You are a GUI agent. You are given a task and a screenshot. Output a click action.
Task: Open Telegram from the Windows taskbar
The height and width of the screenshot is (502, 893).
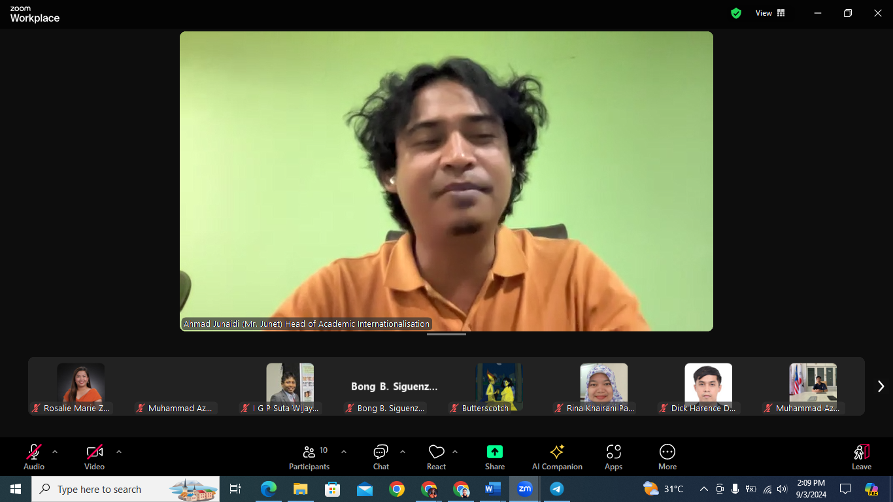(556, 489)
